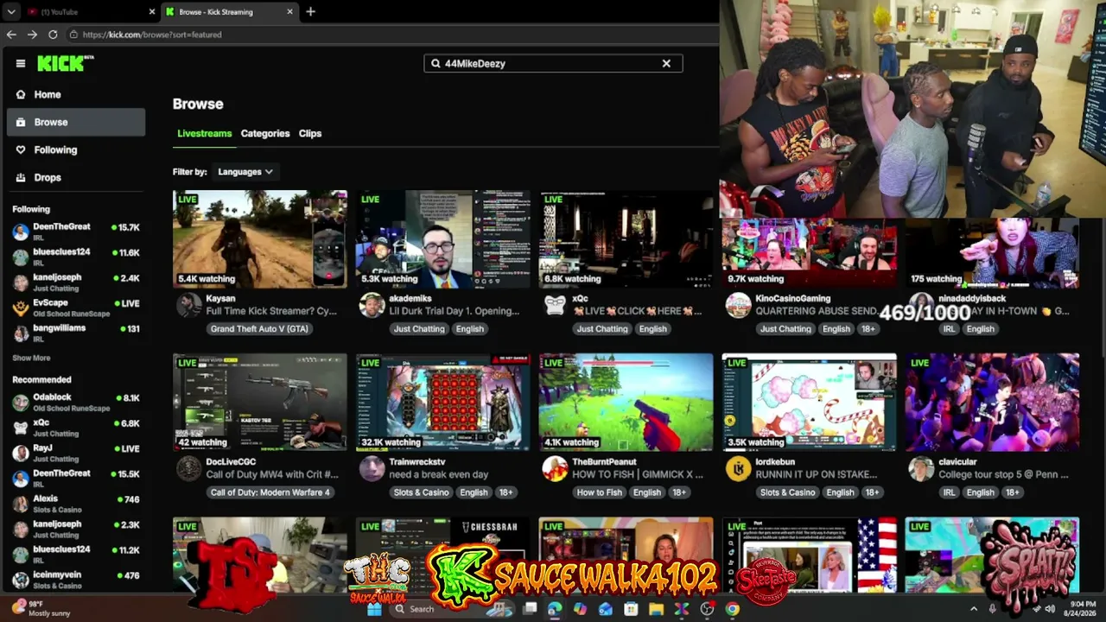
Task: Open Copilot from the taskbar
Action: (580, 609)
